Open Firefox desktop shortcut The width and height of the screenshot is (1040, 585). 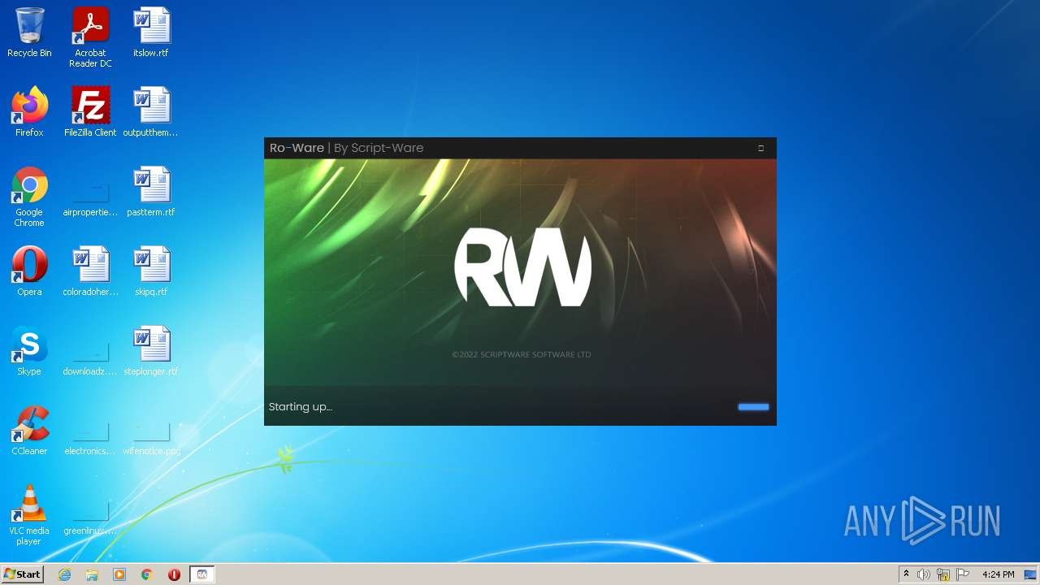(29, 112)
